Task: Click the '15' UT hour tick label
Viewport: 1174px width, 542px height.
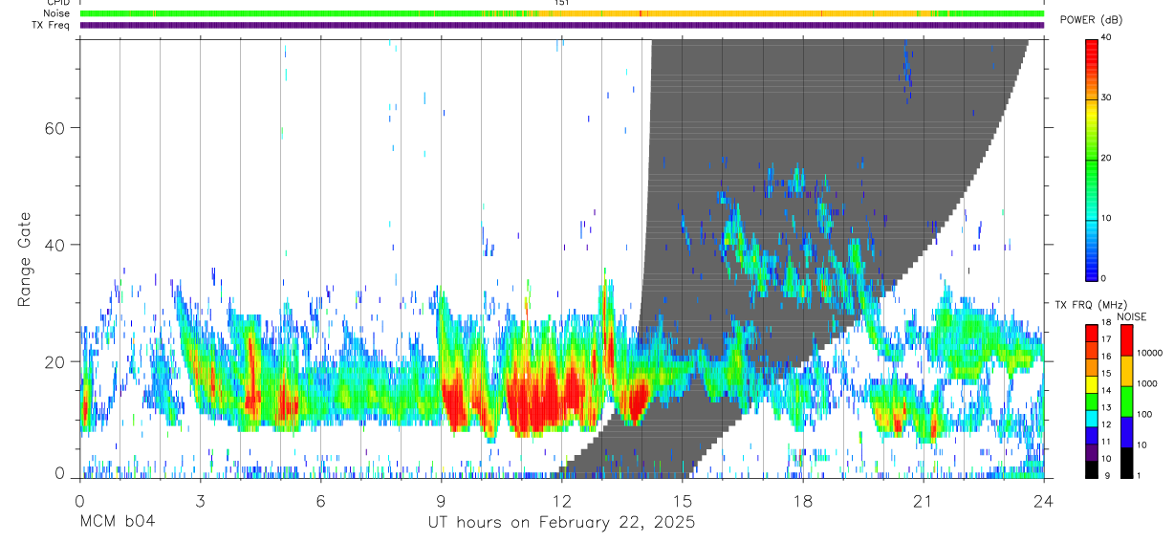Action: [x=683, y=500]
